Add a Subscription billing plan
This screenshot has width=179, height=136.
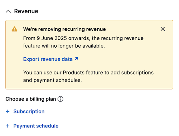click(29, 111)
